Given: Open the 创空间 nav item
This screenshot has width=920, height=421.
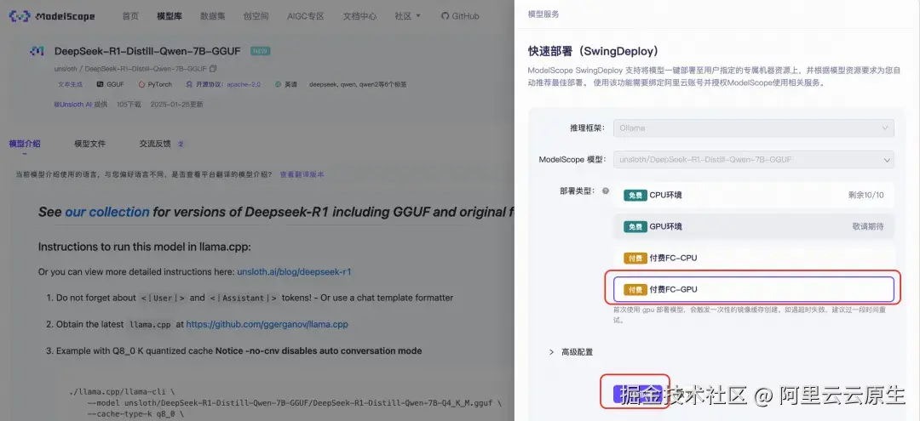Looking at the screenshot, I should coord(256,16).
